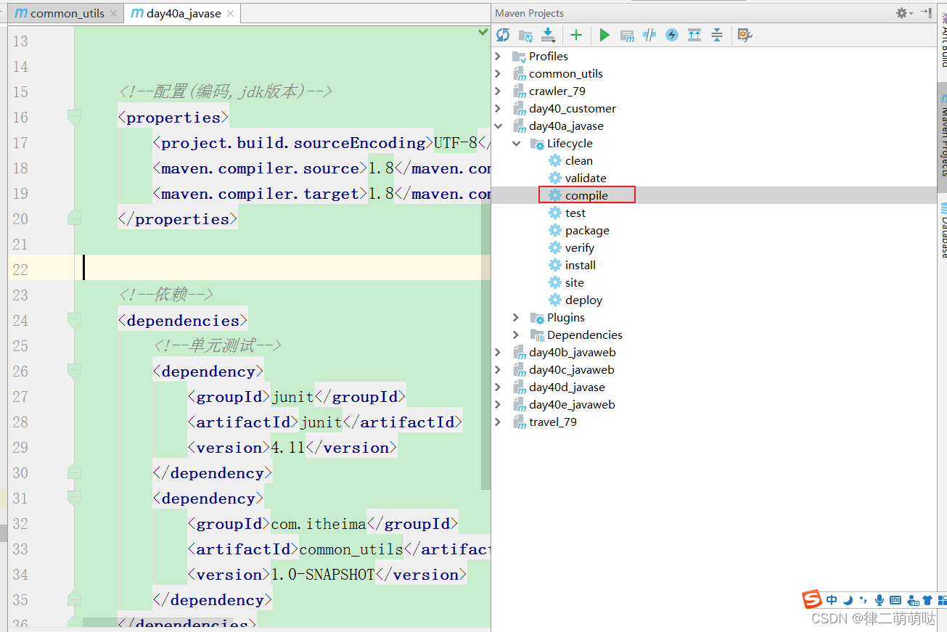The image size is (947, 632).
Task: Select the day40a_javase editor tab
Action: (182, 13)
